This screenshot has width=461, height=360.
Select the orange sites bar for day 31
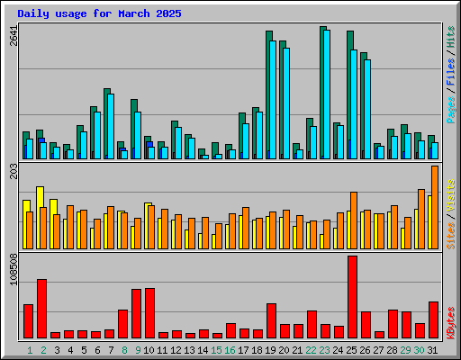coord(435,207)
